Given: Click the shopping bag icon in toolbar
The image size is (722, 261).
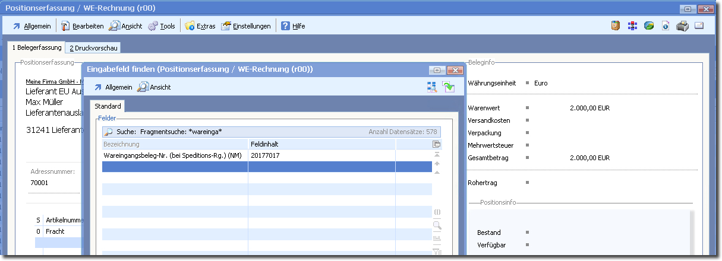Looking at the screenshot, I should tap(616, 26).
